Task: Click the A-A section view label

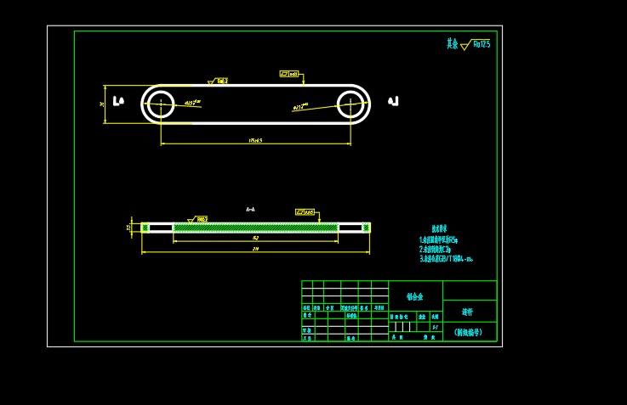Action: [250, 209]
